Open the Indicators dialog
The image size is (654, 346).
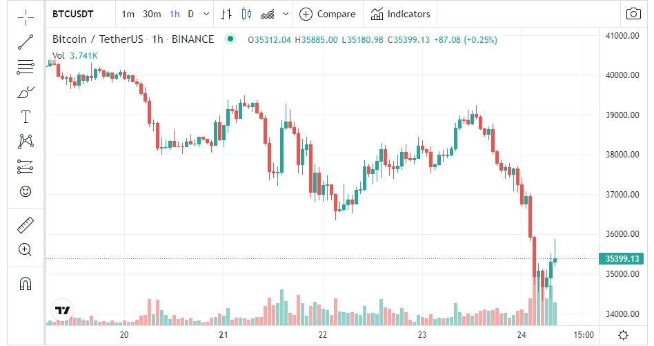(400, 15)
